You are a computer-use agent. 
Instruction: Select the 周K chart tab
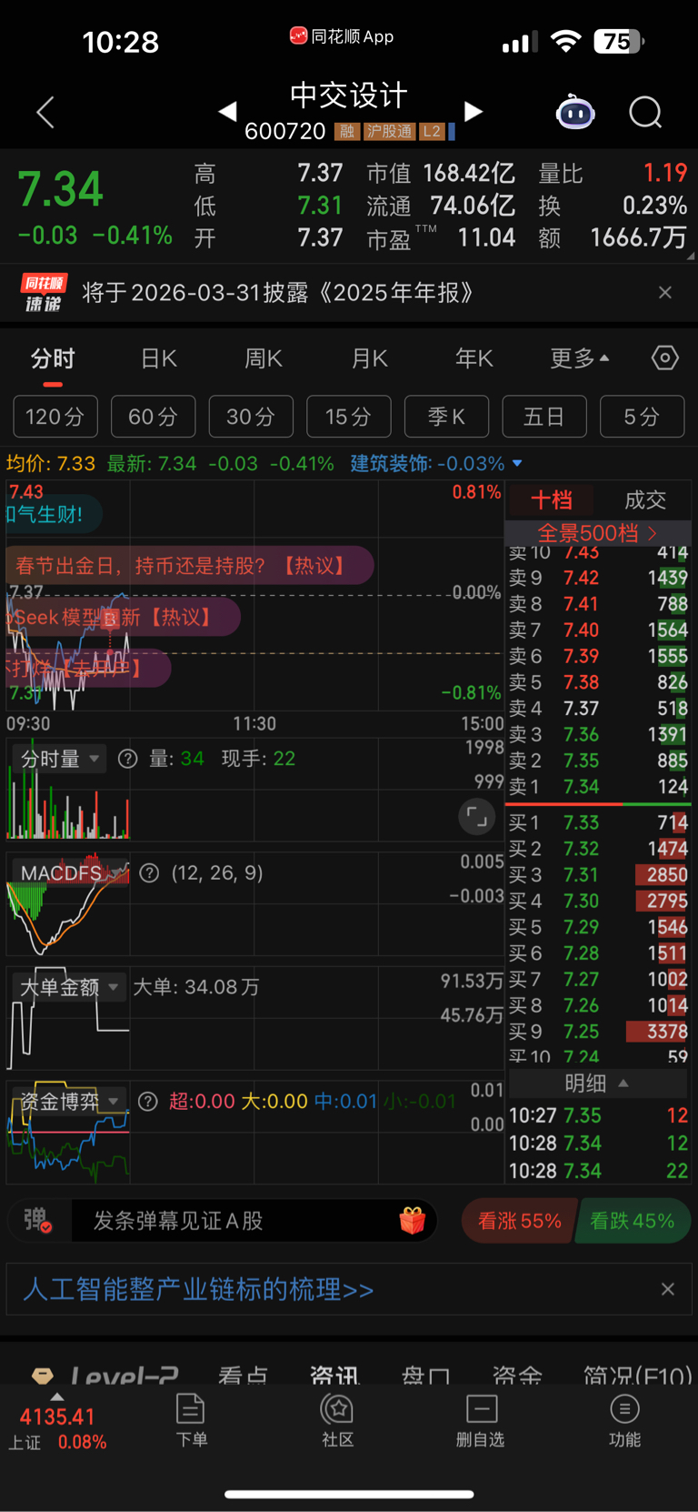(264, 358)
